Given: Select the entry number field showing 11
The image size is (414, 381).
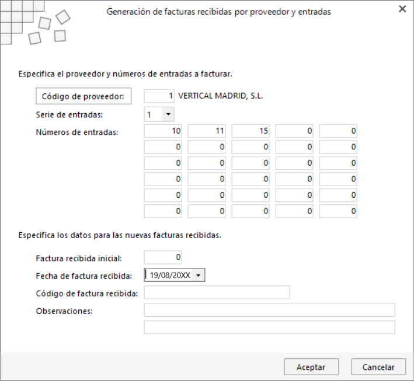Looking at the screenshot, I should 207,131.
